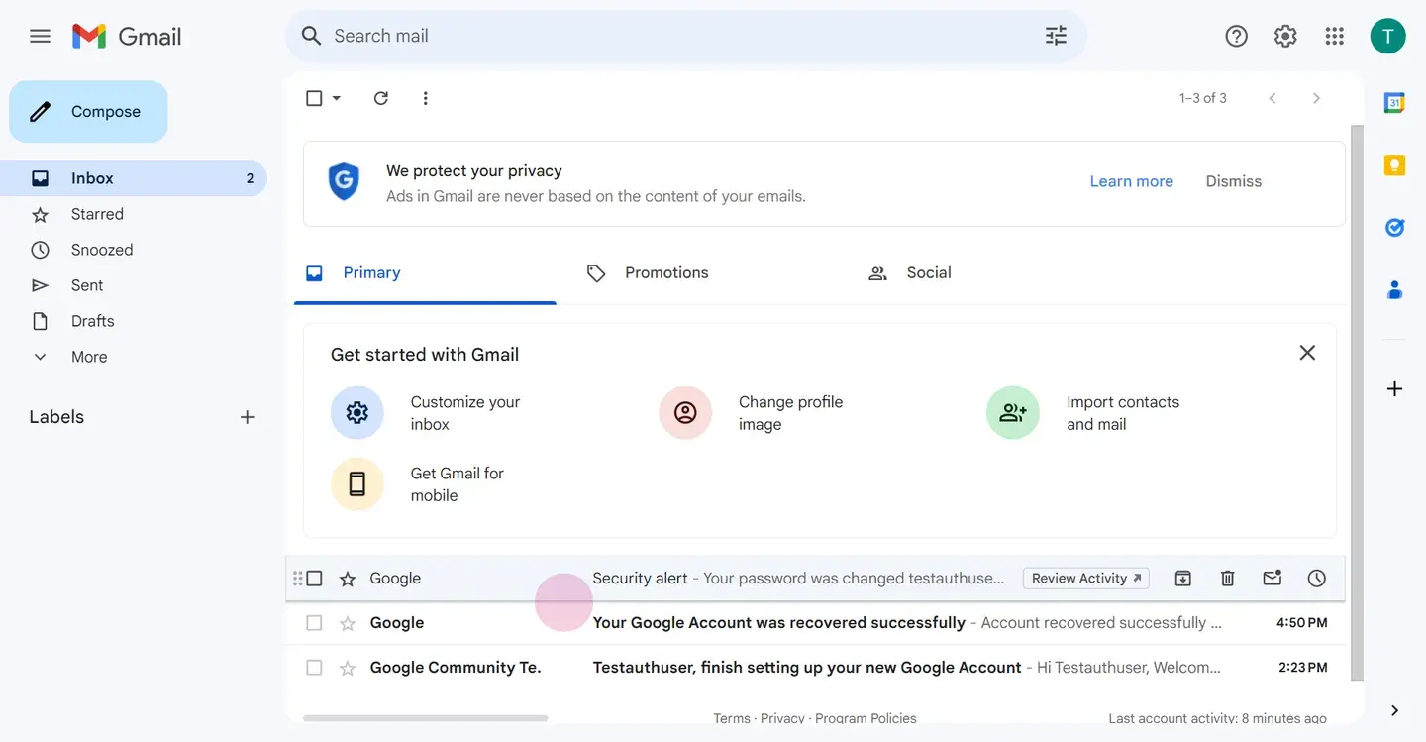Open the Google apps grid
The width and height of the screenshot is (1426, 742).
click(1334, 37)
